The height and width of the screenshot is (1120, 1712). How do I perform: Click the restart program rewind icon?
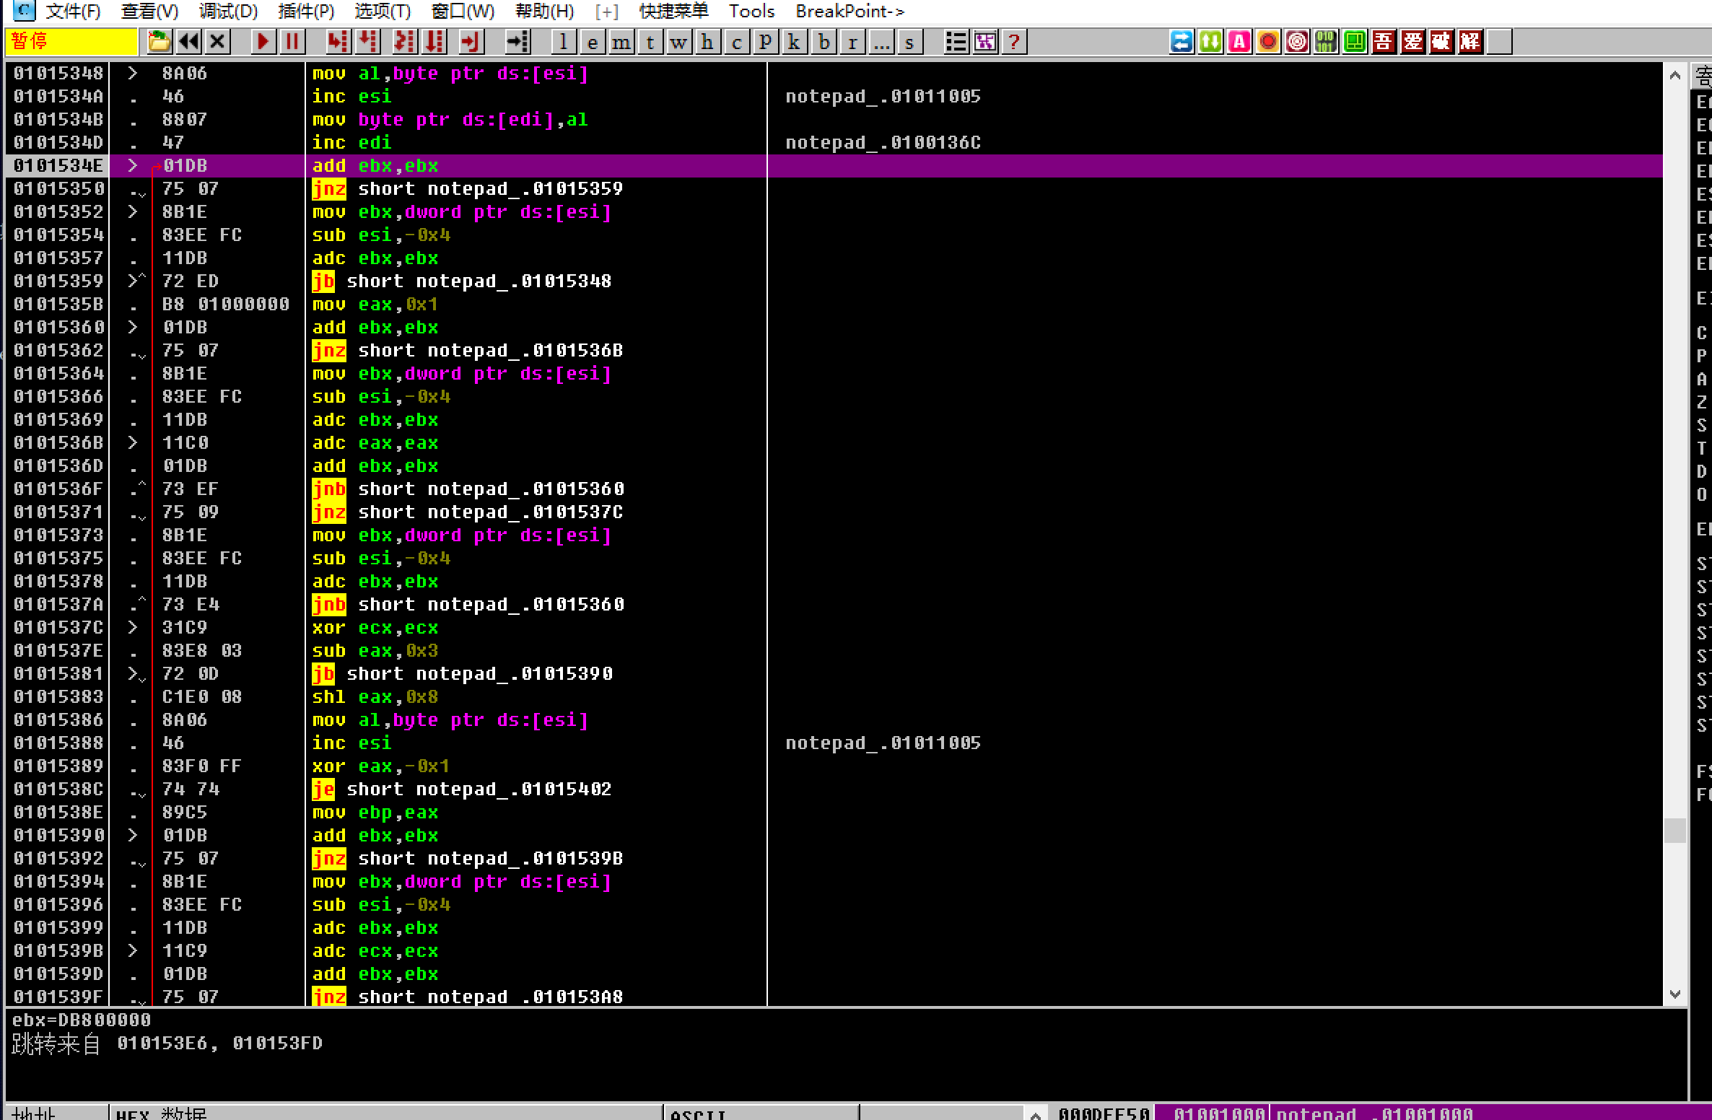(189, 42)
